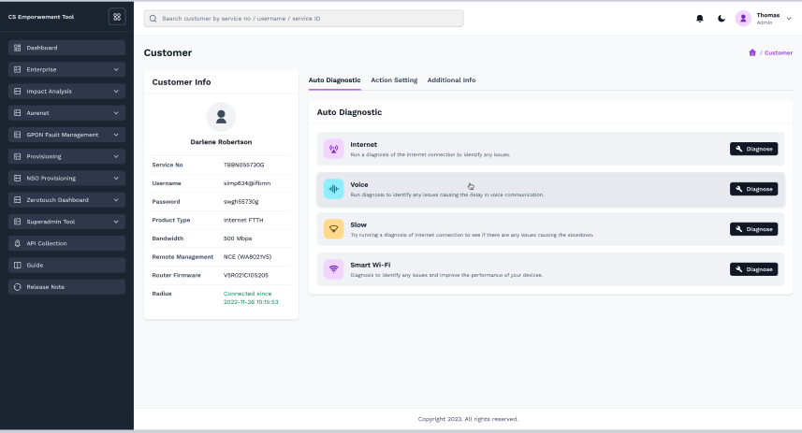Click the home breadcrumb icon

[x=752, y=52]
